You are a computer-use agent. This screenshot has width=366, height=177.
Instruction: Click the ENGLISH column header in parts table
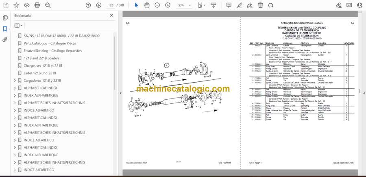(270, 44)
